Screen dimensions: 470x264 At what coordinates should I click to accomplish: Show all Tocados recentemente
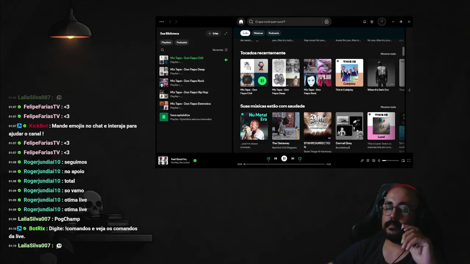[x=388, y=54]
